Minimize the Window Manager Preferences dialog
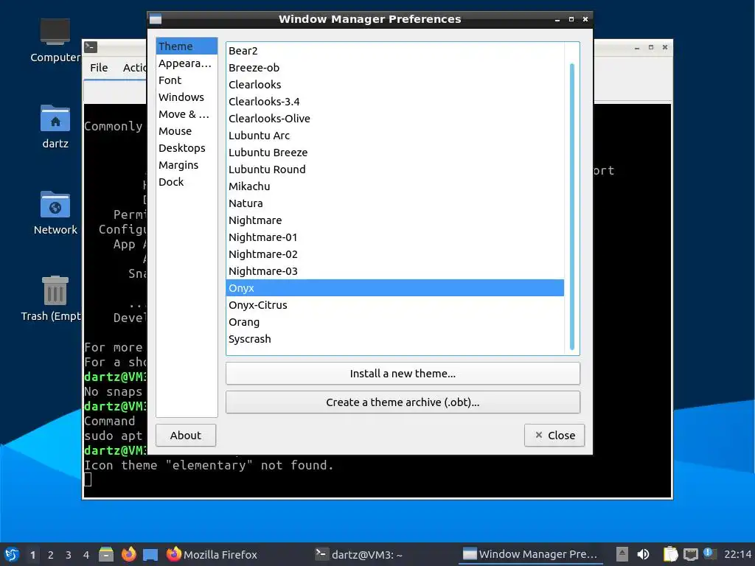The image size is (755, 566). coord(557,19)
